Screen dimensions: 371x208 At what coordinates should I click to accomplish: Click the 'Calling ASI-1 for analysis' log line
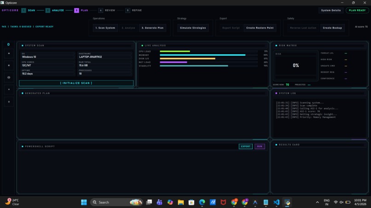tap(307, 108)
